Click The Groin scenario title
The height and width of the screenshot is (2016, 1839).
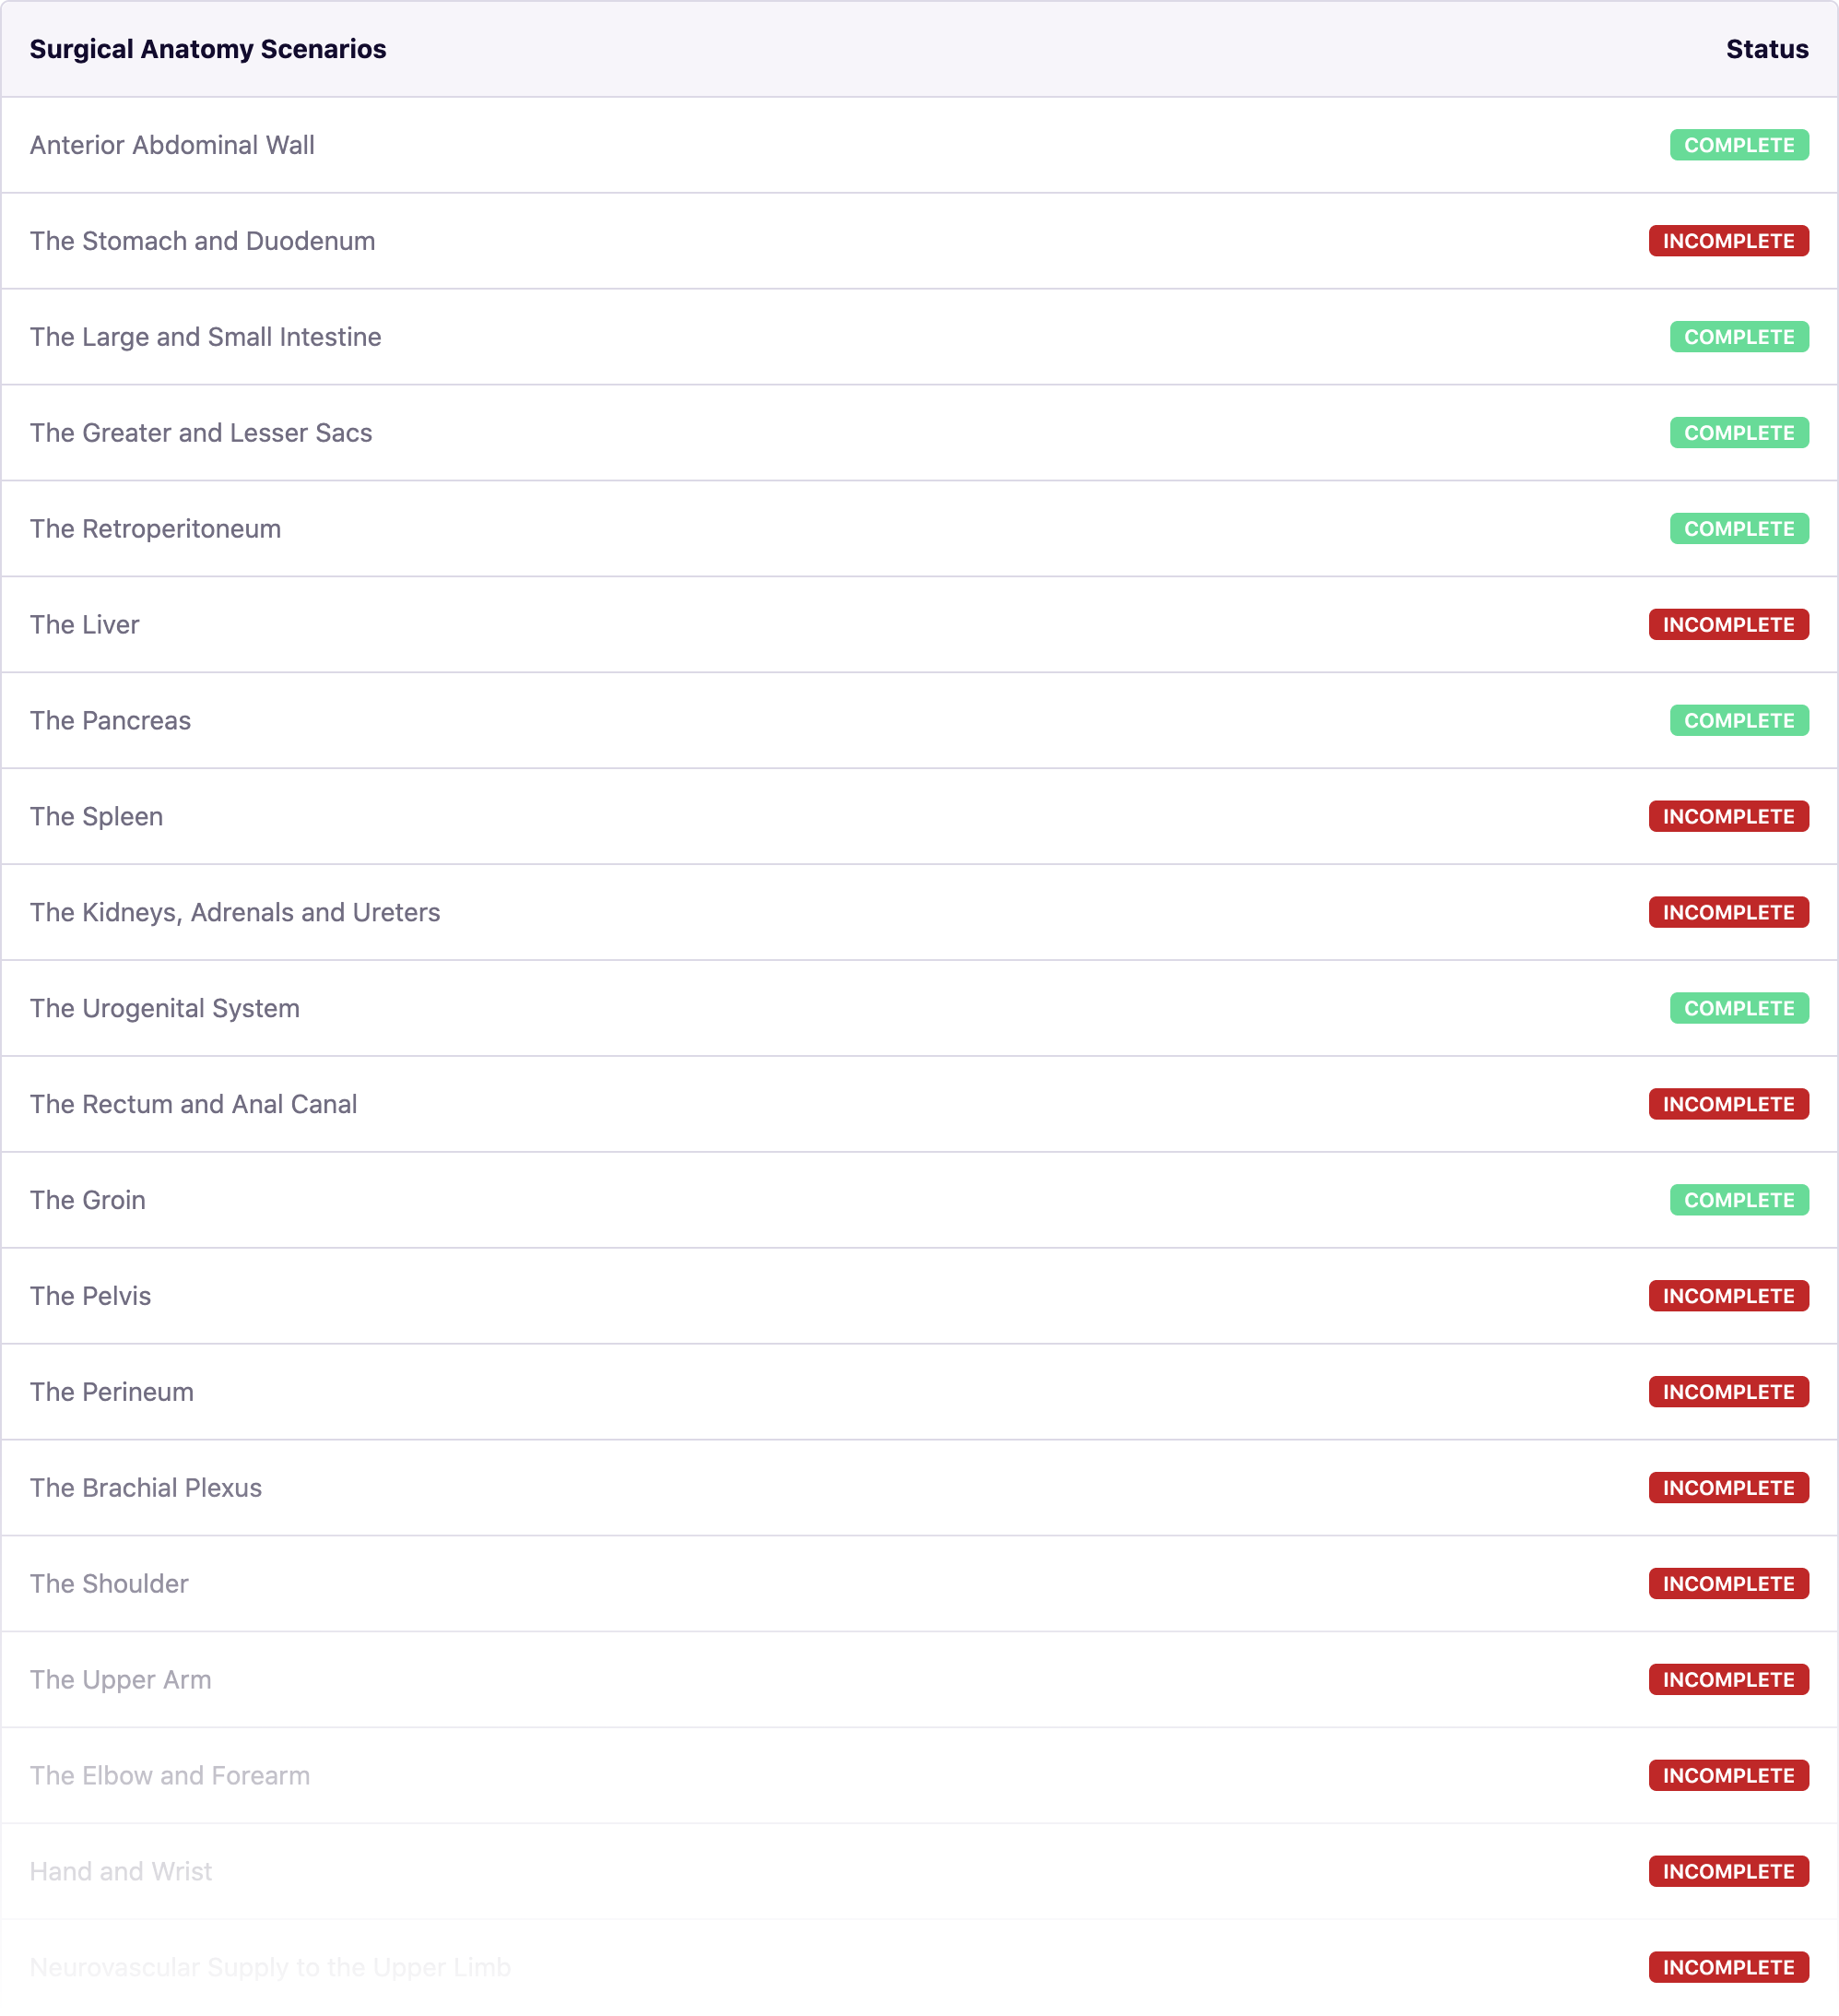[87, 1201]
